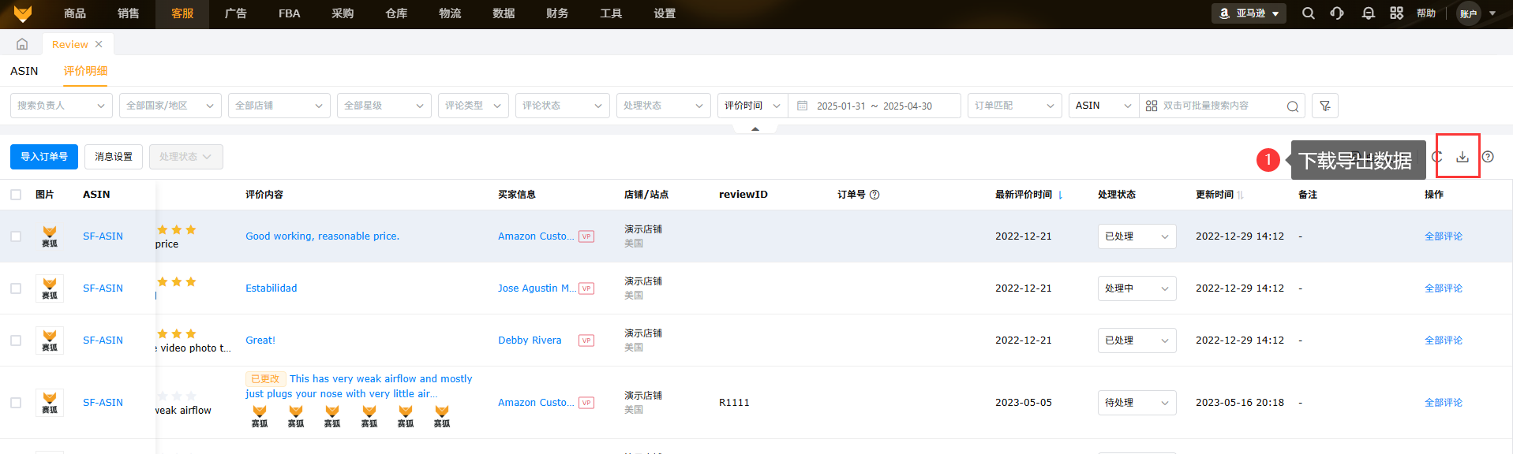Select the Great! row checkbox
The height and width of the screenshot is (454, 1513).
pyautogui.click(x=16, y=340)
